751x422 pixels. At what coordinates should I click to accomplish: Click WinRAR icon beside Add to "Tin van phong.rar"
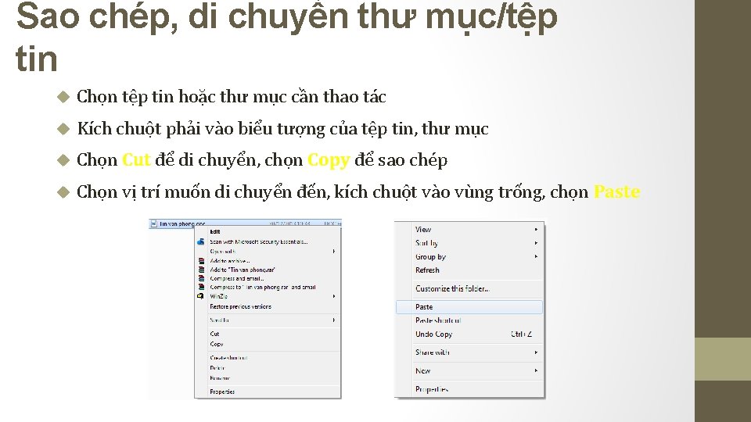click(x=201, y=270)
